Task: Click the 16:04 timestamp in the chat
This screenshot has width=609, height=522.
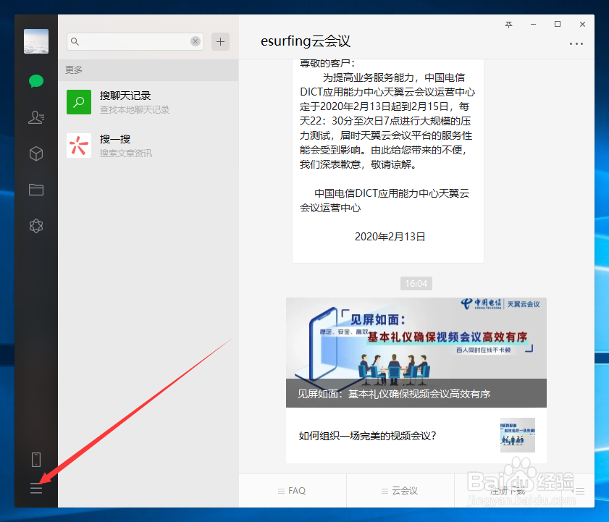Action: tap(416, 283)
